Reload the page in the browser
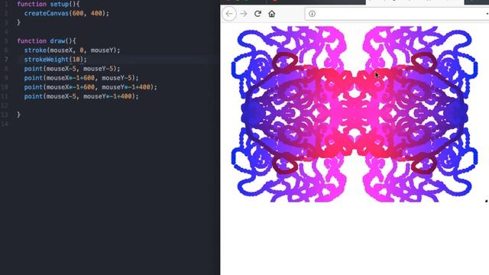Screen dimensions: 489x275 click(x=257, y=14)
